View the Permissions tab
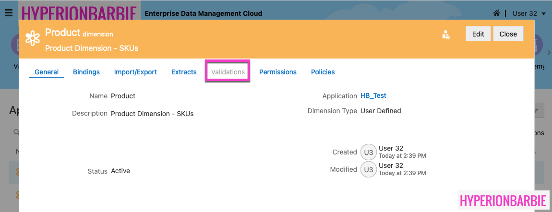This screenshot has height=212, width=552. (x=278, y=72)
